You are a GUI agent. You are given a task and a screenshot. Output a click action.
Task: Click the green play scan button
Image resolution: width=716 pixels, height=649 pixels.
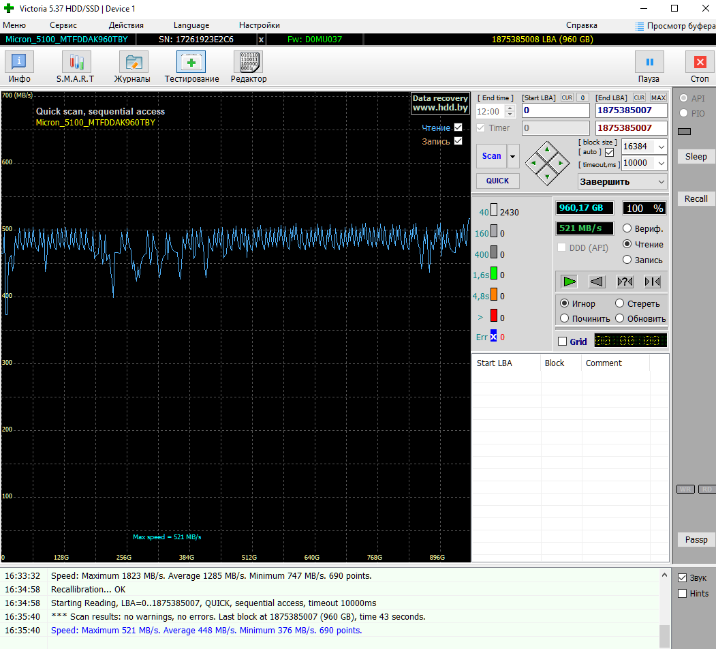pos(569,282)
